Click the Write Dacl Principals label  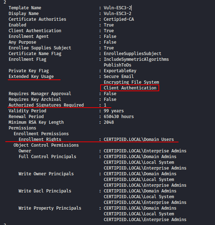(45, 191)
